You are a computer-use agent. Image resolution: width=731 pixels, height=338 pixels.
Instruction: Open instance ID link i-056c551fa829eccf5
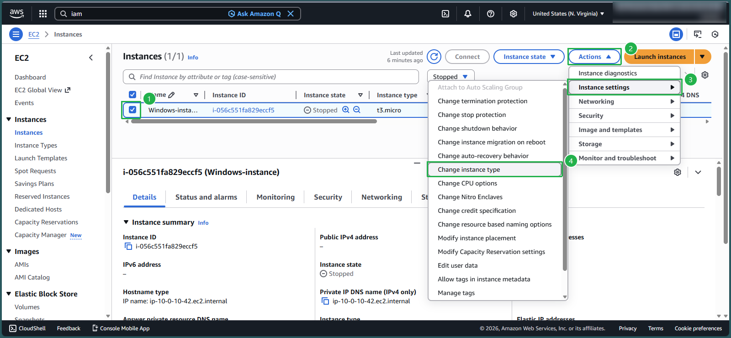point(244,110)
